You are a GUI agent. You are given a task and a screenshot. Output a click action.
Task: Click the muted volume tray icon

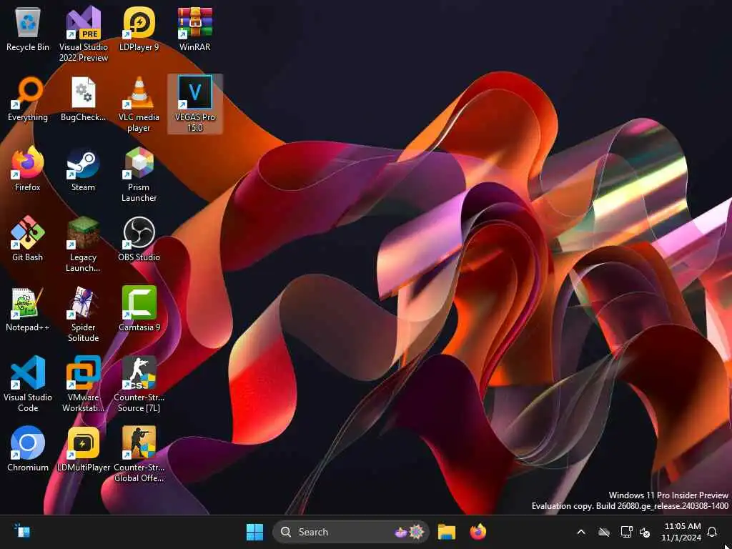645,532
